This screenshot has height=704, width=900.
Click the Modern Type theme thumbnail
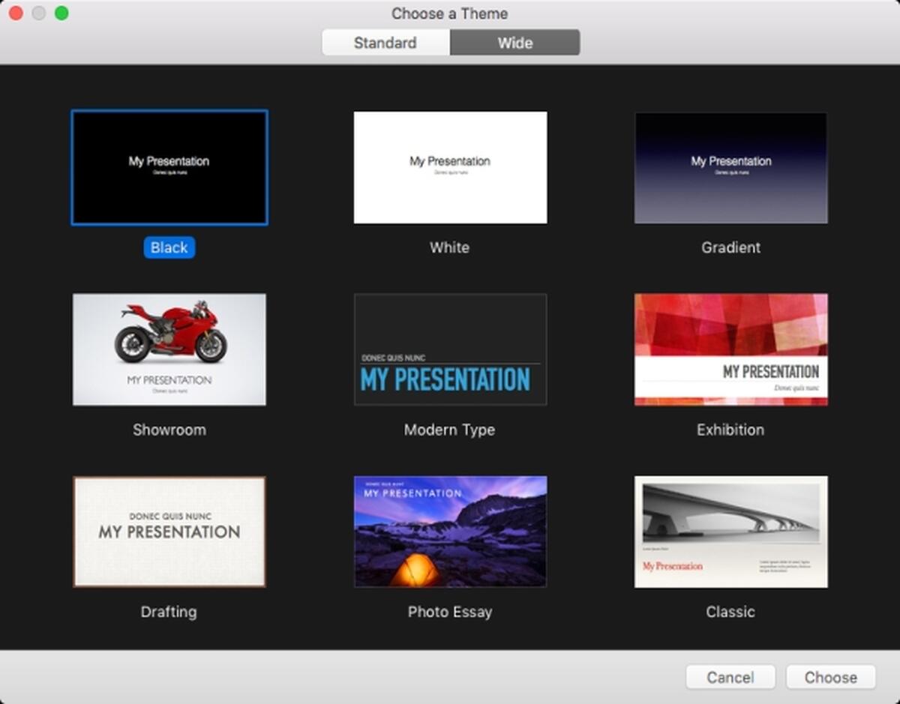(450, 349)
